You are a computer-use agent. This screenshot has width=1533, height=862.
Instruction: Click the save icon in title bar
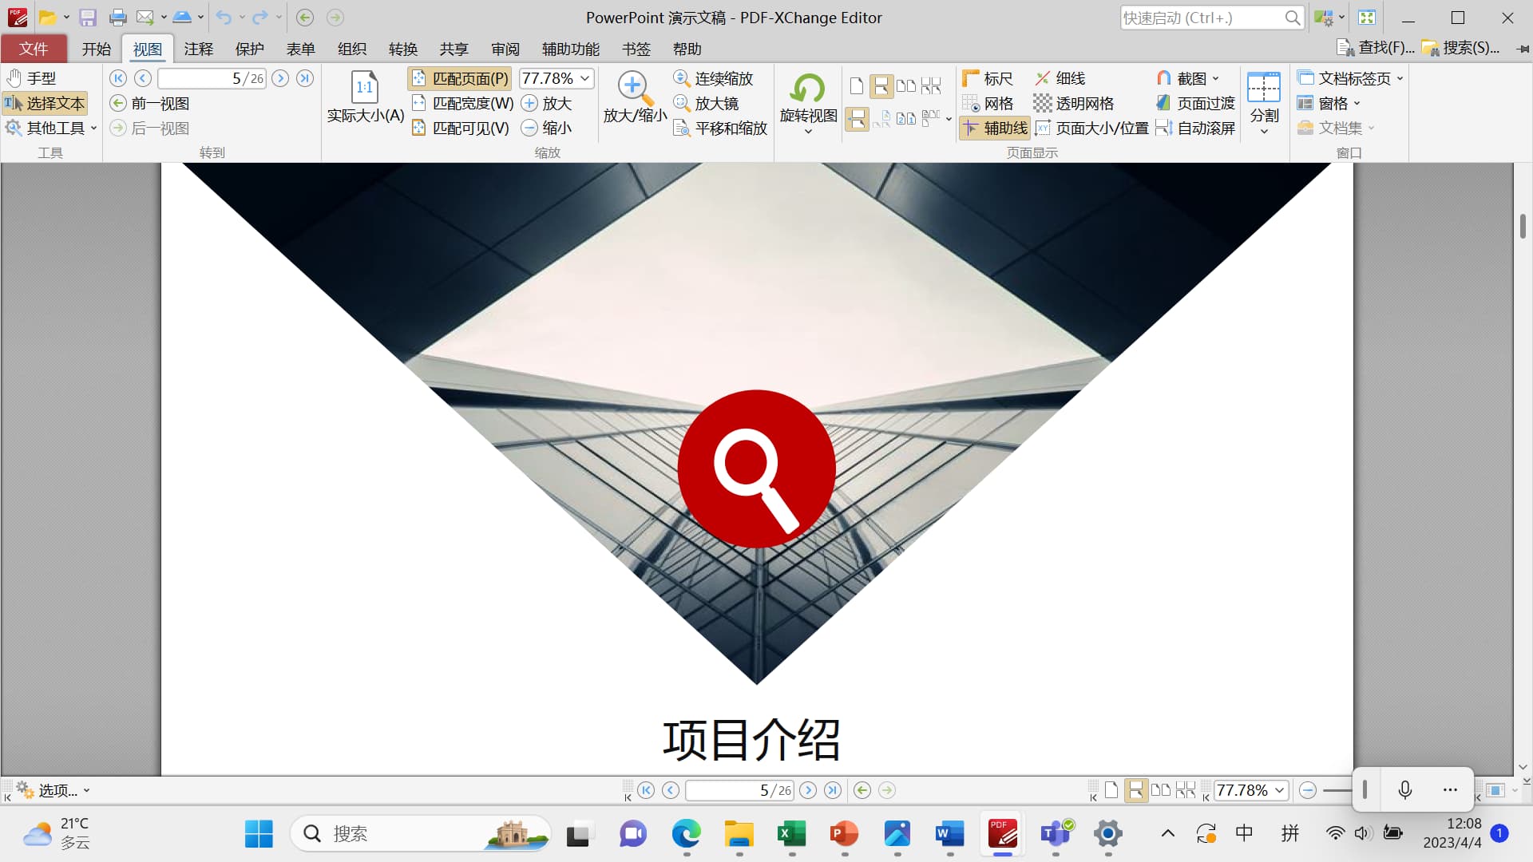88,18
